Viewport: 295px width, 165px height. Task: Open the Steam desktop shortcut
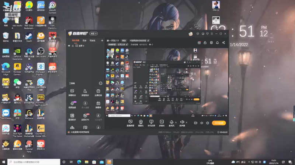pyautogui.click(x=29, y=37)
